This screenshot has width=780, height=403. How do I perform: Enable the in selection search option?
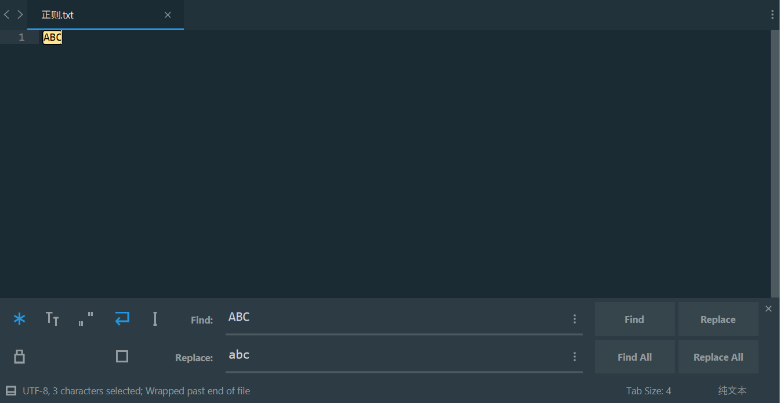[x=155, y=319]
